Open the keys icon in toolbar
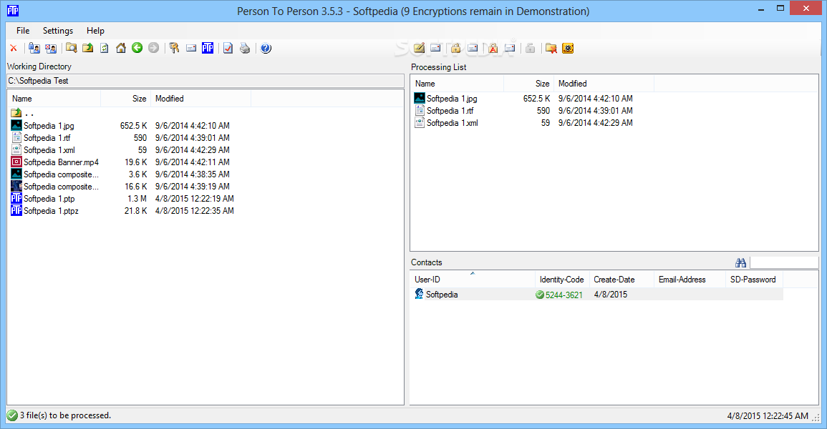The height and width of the screenshot is (429, 827). click(174, 49)
